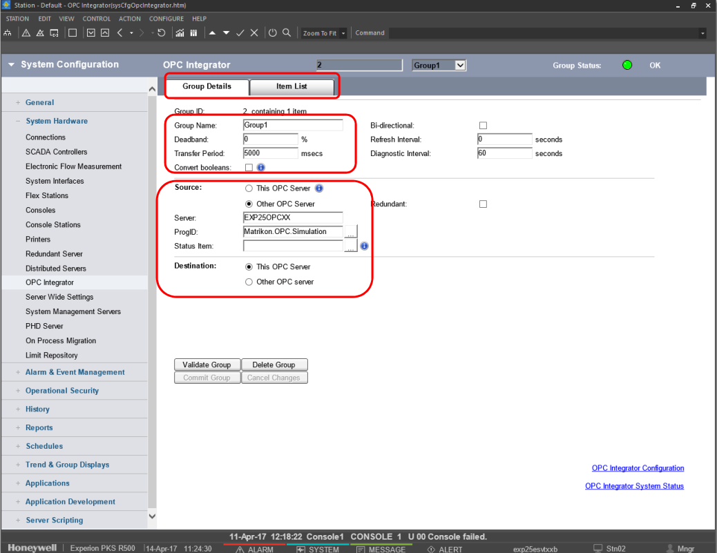Click the Validate Group button

(x=207, y=365)
